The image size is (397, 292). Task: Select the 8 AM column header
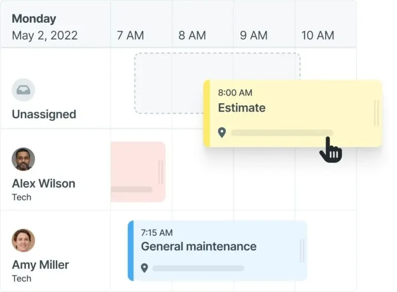pos(192,35)
